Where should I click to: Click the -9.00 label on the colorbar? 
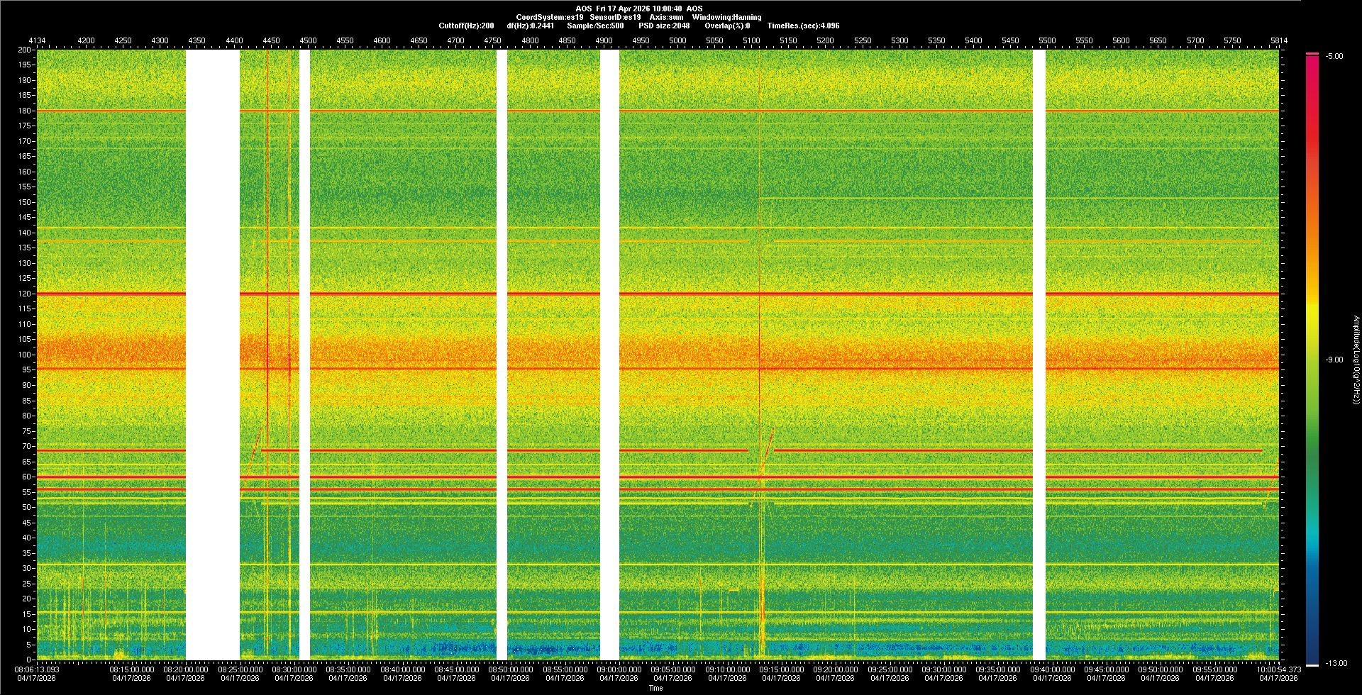pyautogui.click(x=1334, y=360)
